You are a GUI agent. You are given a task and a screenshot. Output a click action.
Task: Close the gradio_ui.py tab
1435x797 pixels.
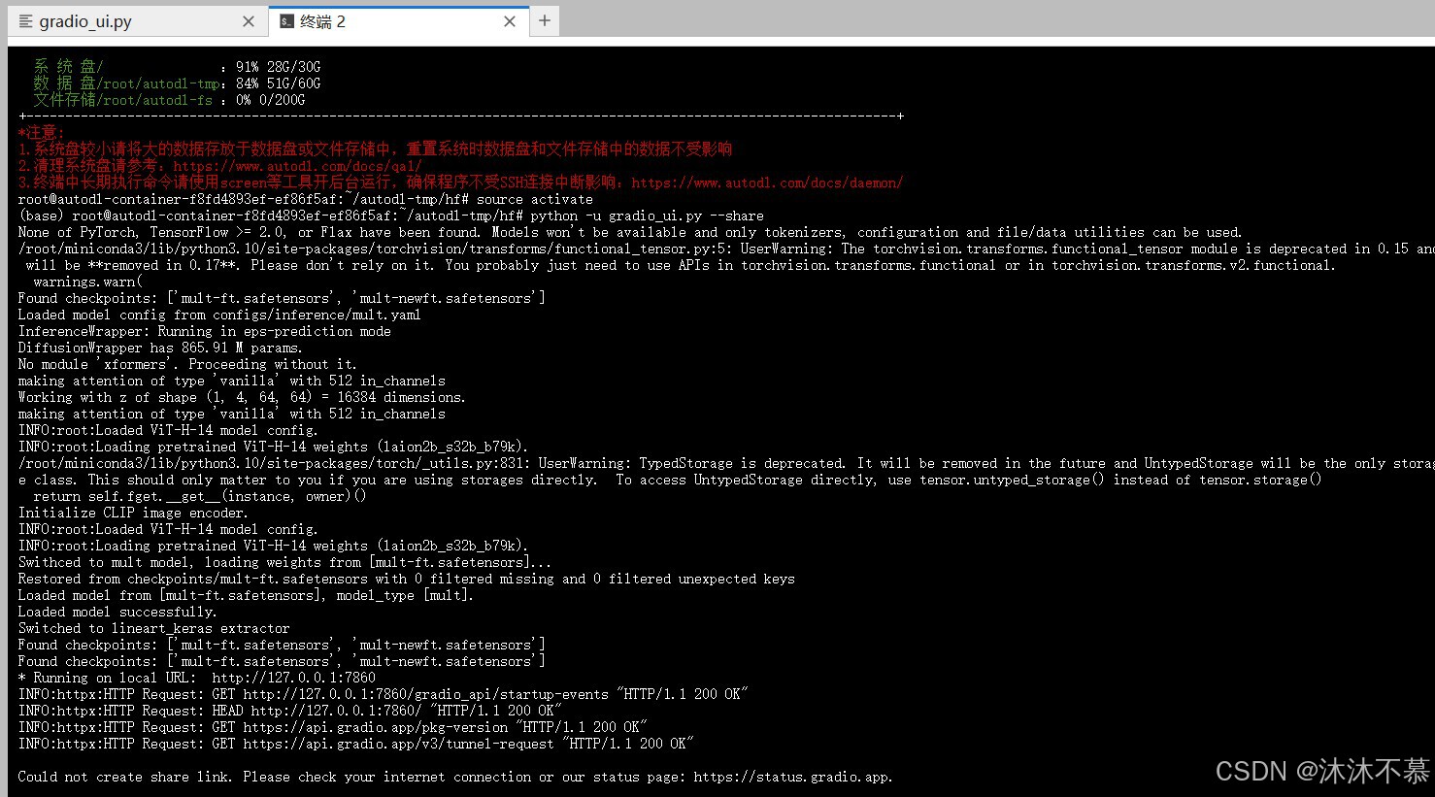pyautogui.click(x=249, y=20)
